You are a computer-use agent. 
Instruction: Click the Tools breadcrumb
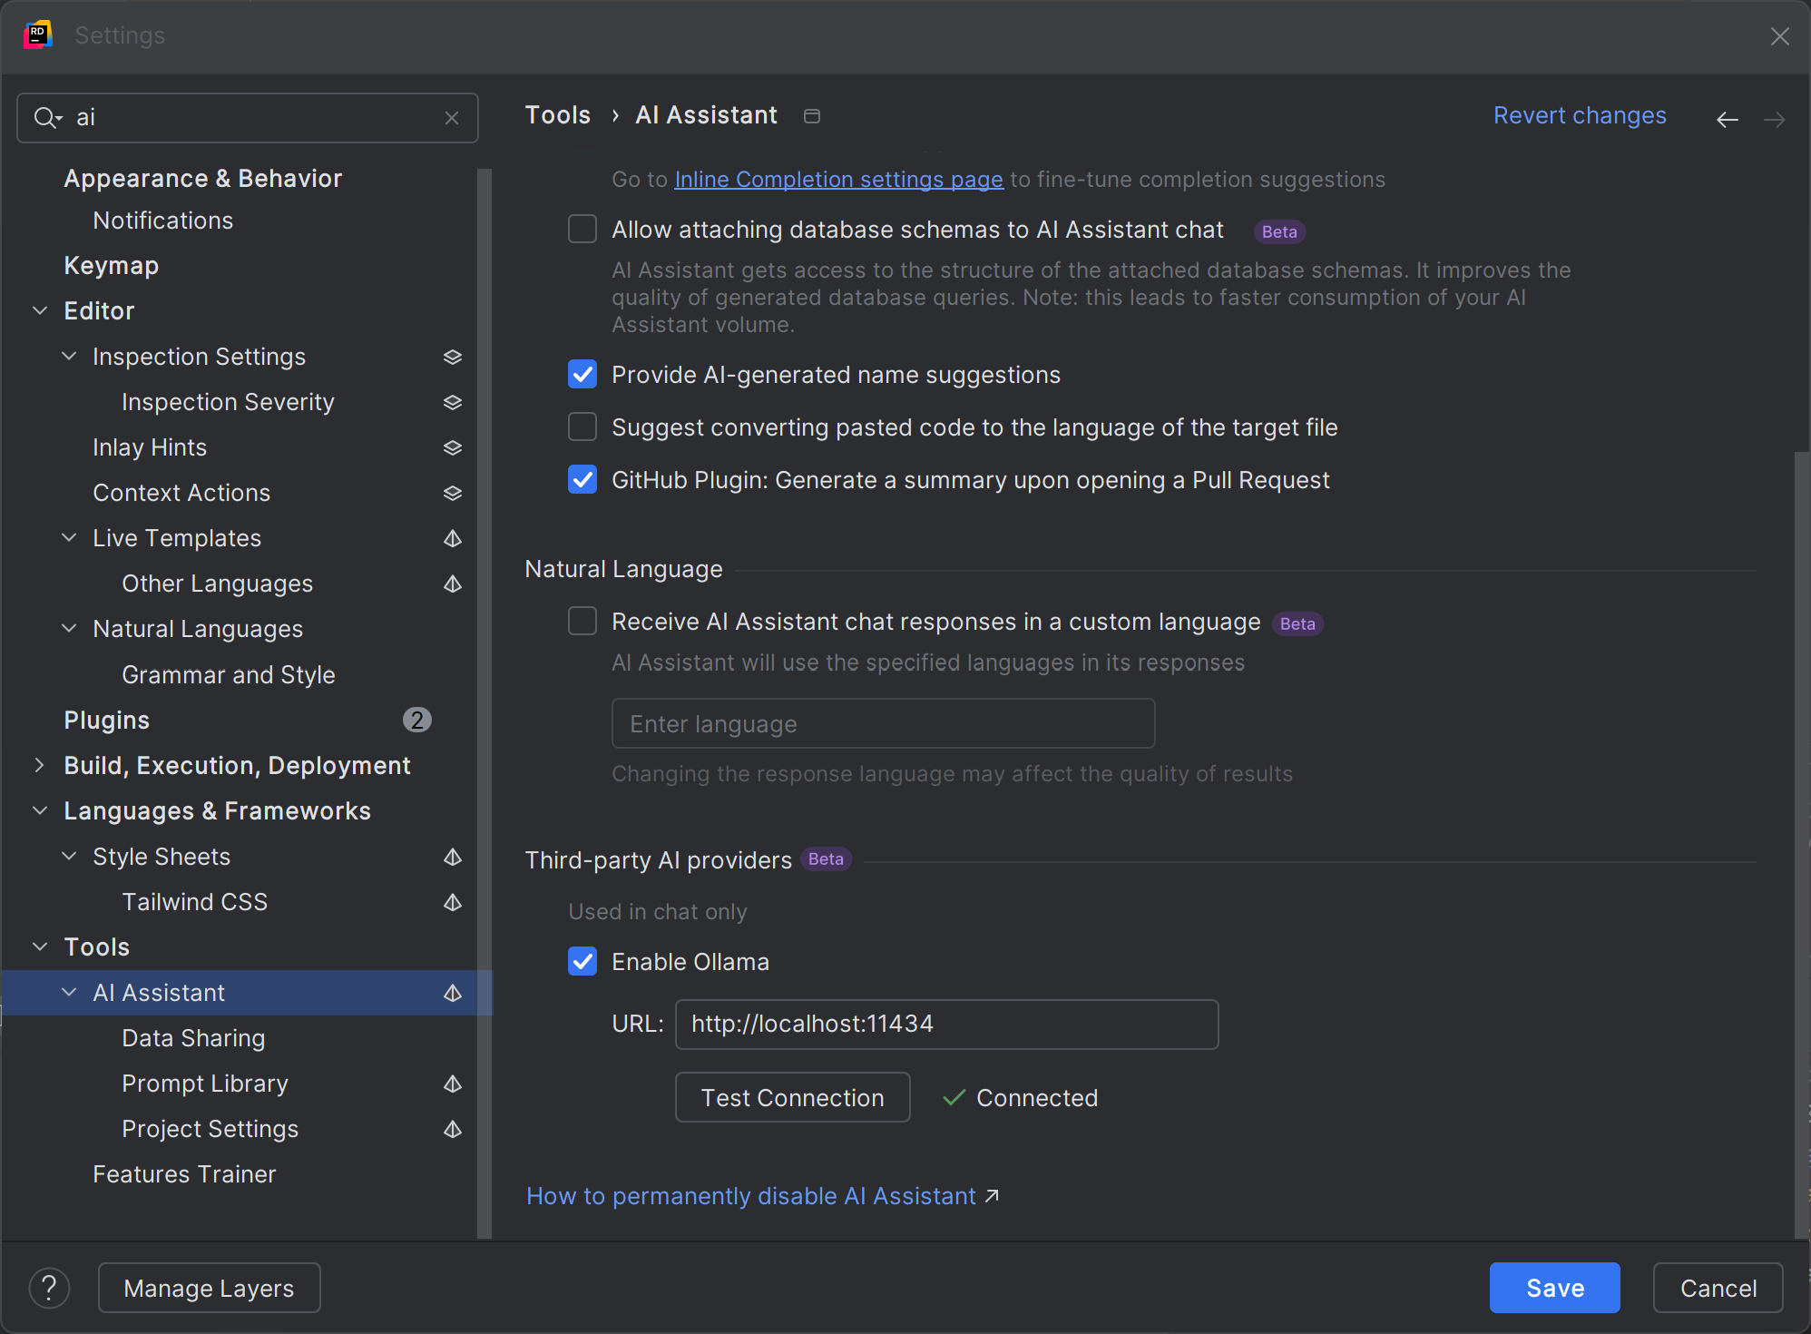pyautogui.click(x=557, y=115)
